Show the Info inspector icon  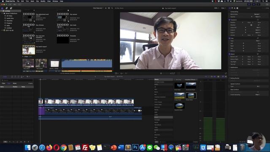click(237, 8)
